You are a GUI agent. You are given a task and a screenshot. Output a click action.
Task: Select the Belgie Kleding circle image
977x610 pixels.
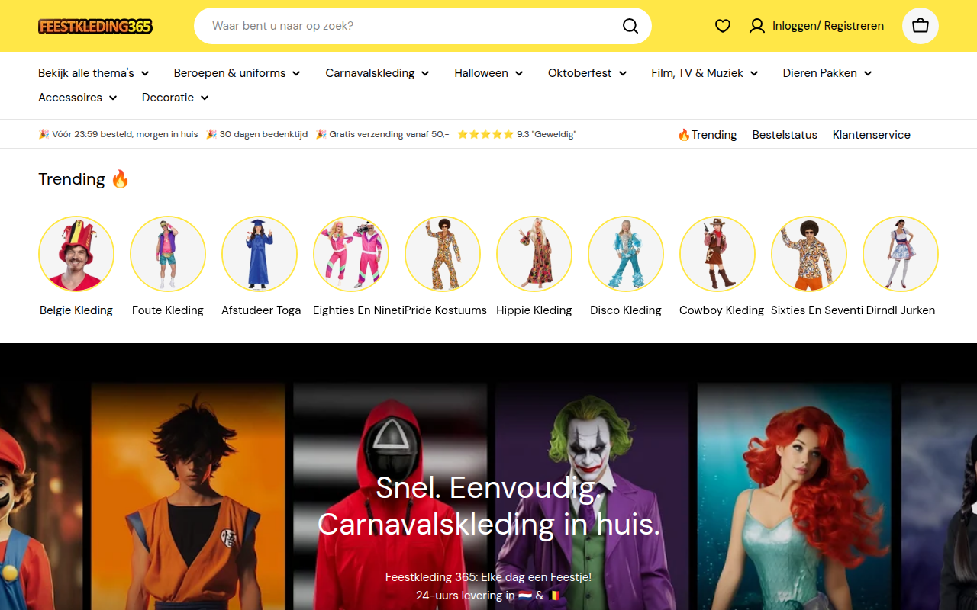click(x=76, y=254)
